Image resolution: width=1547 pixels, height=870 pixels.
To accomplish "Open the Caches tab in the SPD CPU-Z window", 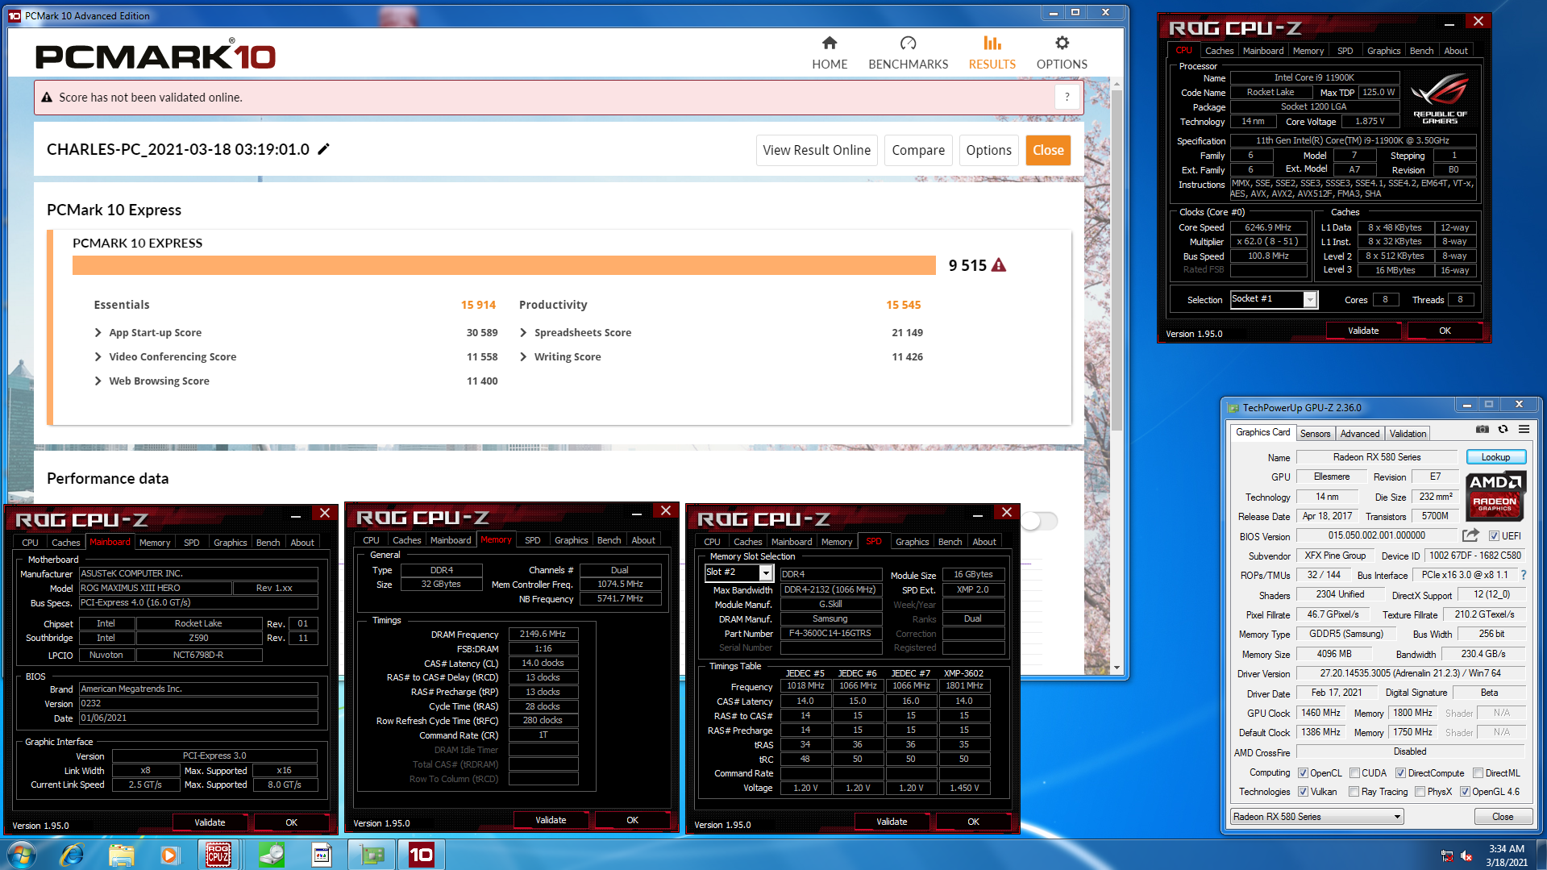I will click(747, 542).
